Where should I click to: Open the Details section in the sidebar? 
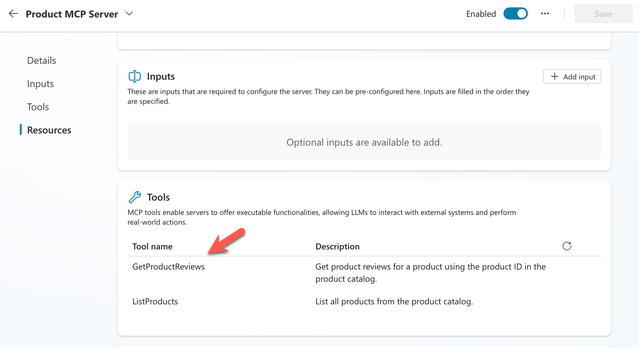[42, 60]
